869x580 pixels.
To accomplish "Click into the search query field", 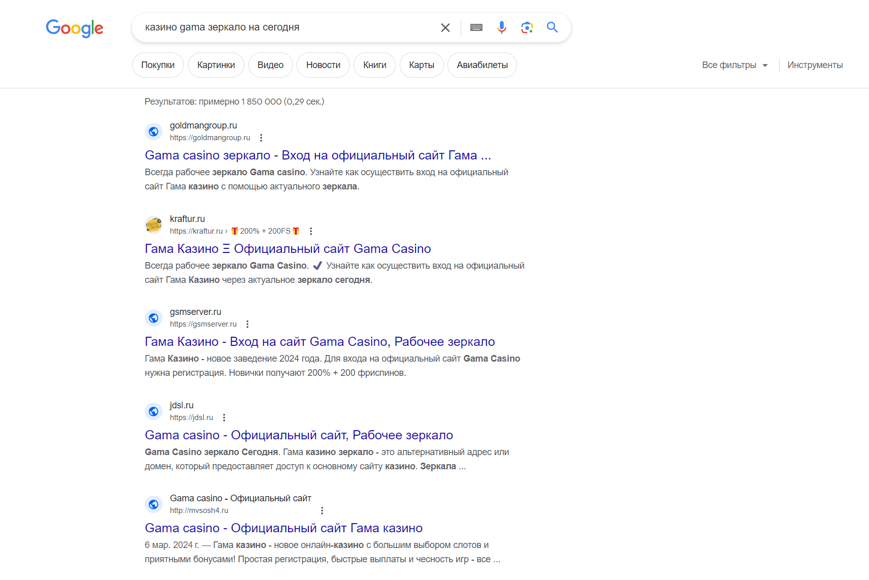I will point(287,27).
